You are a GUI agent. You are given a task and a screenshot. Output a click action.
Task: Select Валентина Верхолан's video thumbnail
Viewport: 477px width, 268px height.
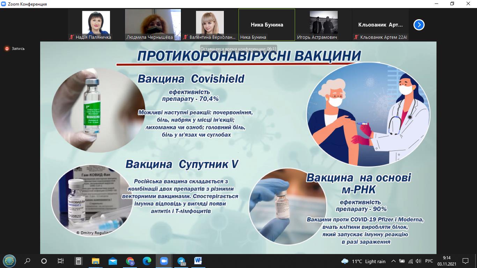click(210, 25)
